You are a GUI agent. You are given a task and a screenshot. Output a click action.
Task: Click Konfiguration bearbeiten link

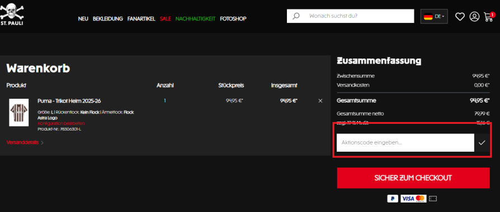coord(61,123)
